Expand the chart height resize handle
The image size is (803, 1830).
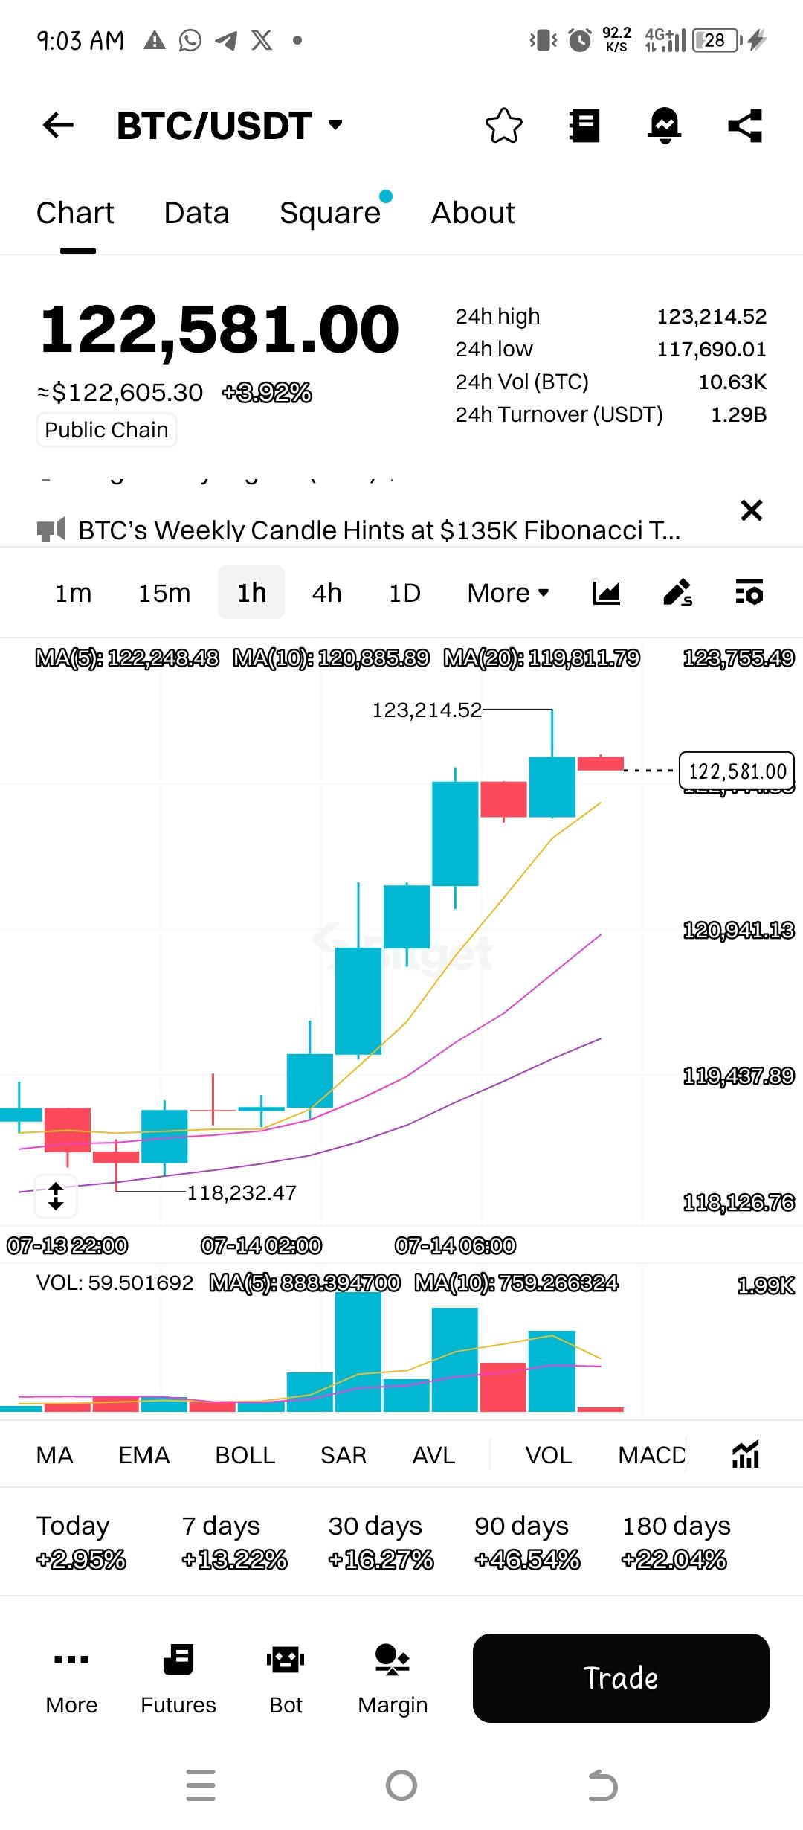56,1196
